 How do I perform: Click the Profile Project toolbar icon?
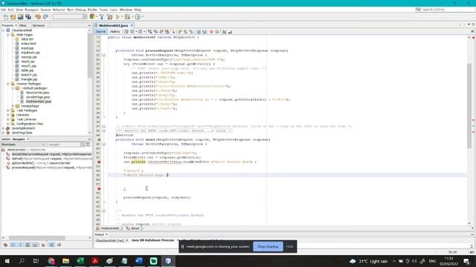pyautogui.click(x=138, y=17)
